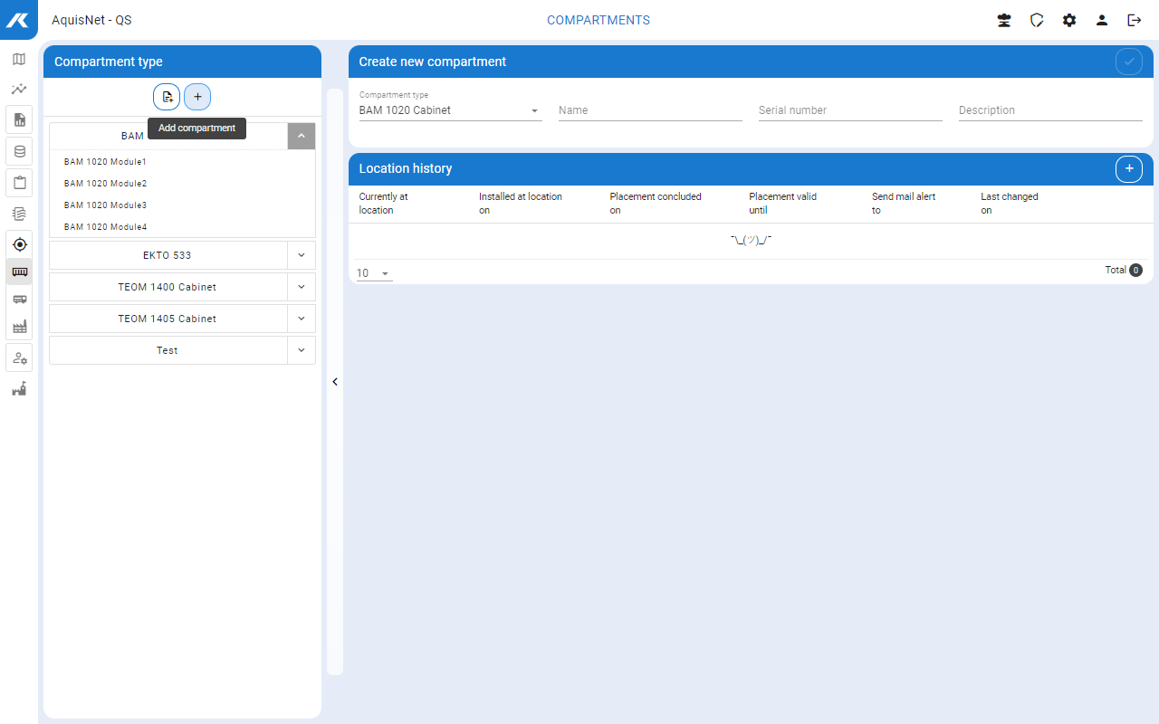Open the shield edit icon
The image size is (1159, 724).
pos(1037,20)
